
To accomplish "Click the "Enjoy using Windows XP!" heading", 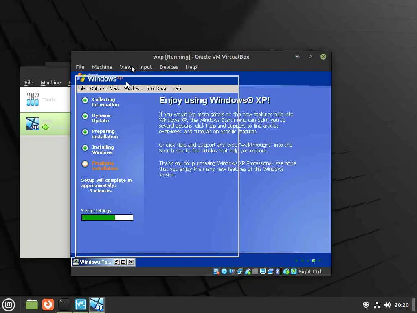I will click(215, 100).
